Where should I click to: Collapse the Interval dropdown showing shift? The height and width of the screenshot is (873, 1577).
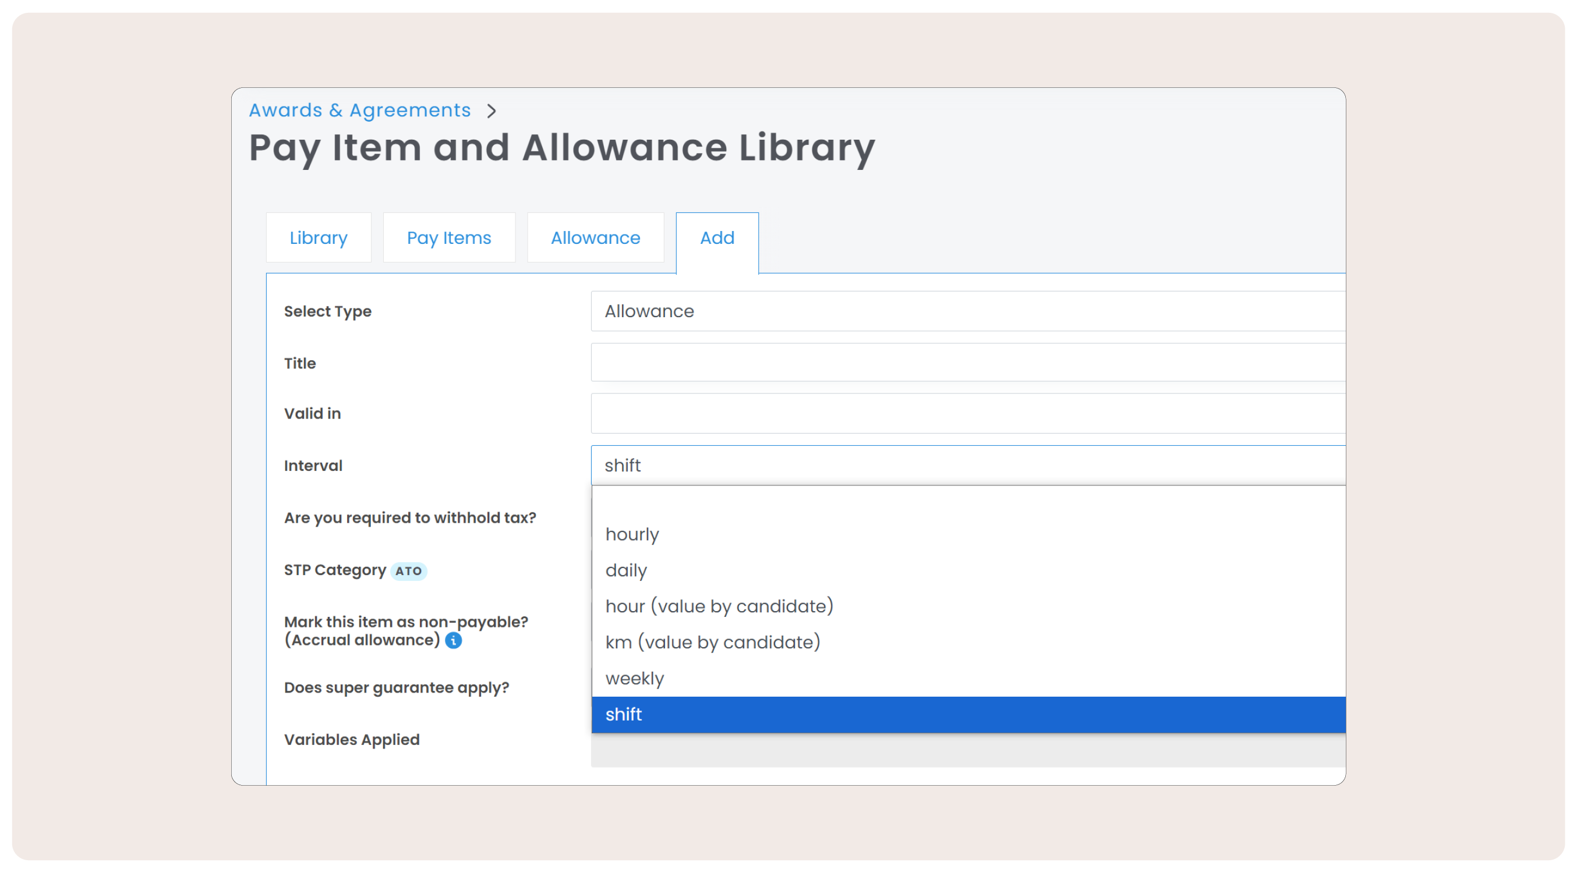(x=967, y=465)
